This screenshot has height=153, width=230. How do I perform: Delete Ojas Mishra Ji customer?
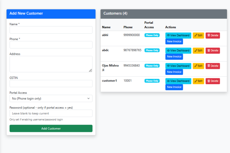212,66
